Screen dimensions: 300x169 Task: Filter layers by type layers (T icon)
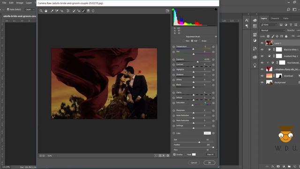(291, 25)
